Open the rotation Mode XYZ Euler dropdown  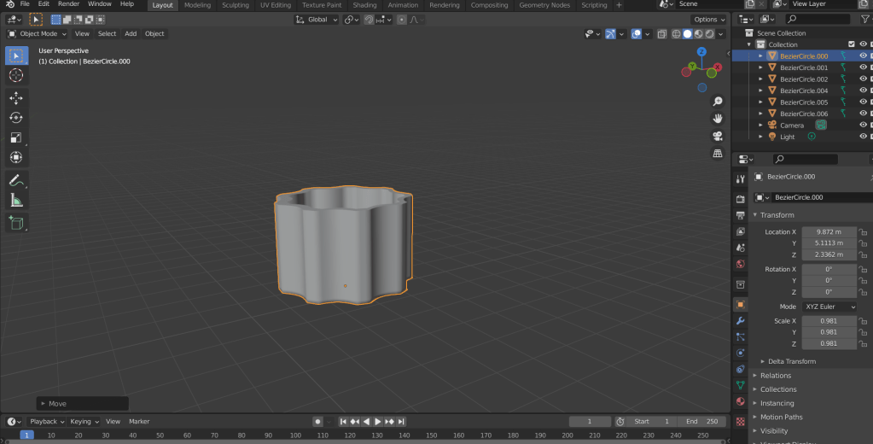click(829, 307)
